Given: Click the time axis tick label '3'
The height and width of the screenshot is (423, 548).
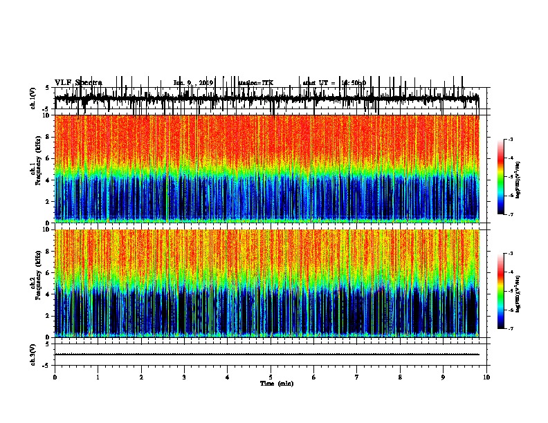Looking at the screenshot, I should 184,377.
